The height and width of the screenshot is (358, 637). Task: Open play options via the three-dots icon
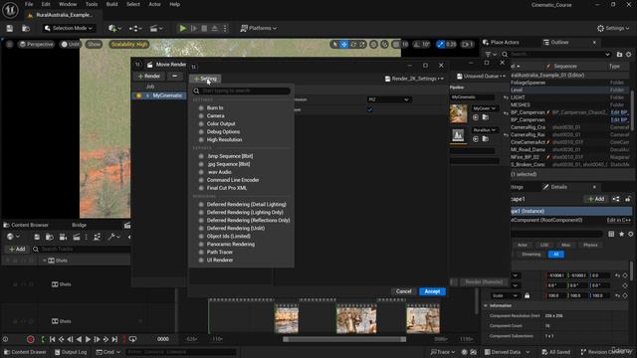click(x=225, y=28)
